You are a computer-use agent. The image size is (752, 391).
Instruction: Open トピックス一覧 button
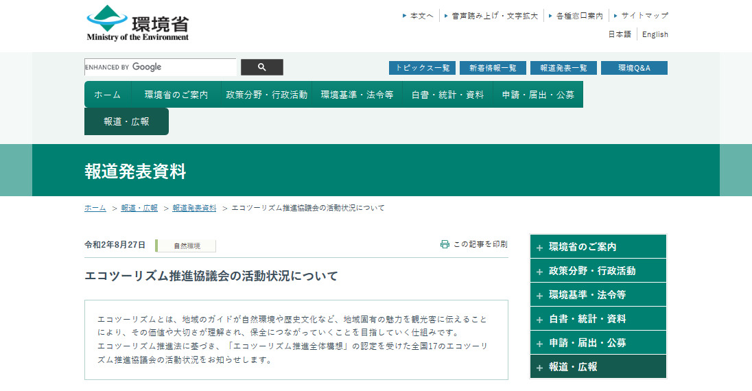pyautogui.click(x=422, y=68)
